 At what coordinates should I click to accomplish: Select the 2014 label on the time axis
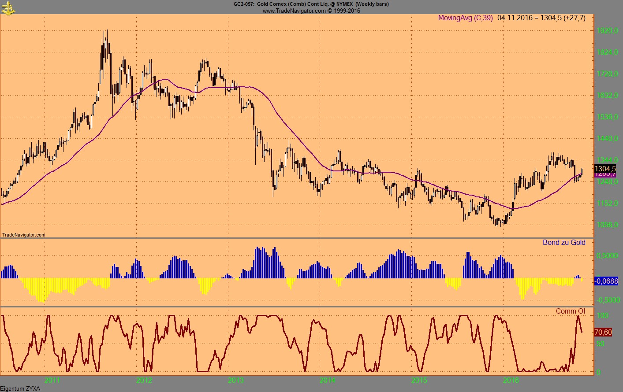coord(326,379)
